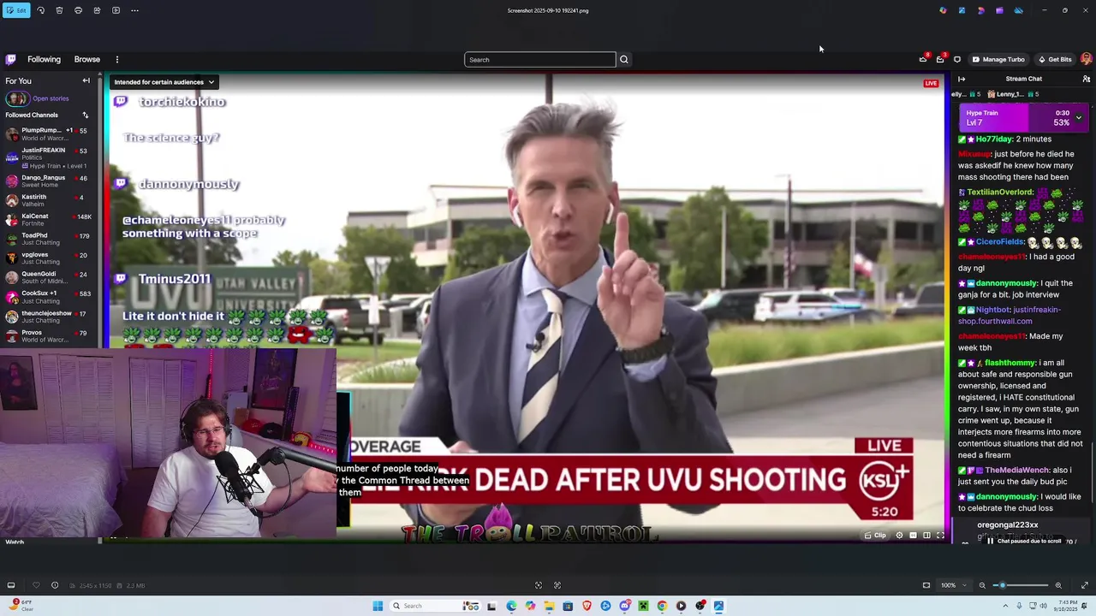This screenshot has width=1096, height=616.
Task: Open the Whispers speech-bubble icon
Action: tap(957, 59)
